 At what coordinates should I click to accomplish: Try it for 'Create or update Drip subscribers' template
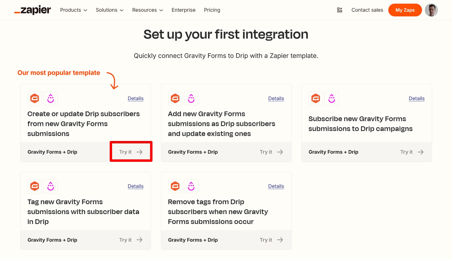(131, 152)
